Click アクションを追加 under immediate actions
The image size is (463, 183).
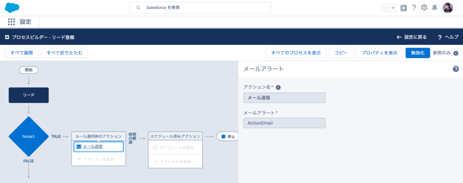96,159
